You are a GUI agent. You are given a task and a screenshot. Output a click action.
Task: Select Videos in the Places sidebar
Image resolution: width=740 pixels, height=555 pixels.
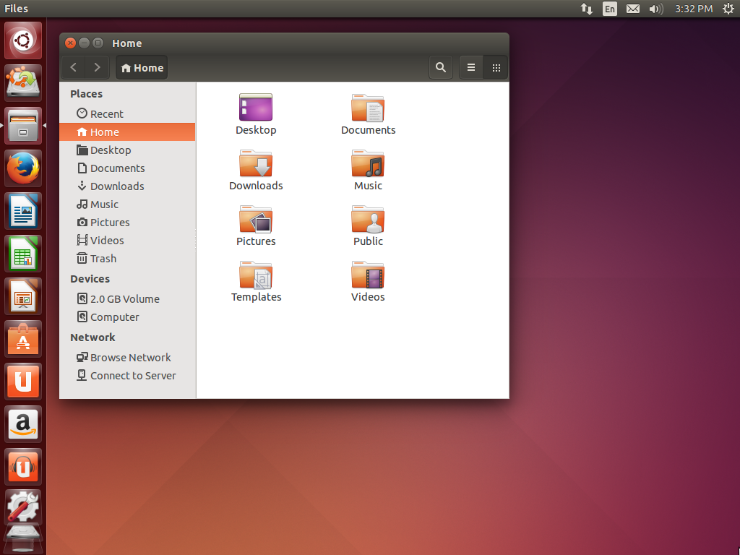point(127,240)
